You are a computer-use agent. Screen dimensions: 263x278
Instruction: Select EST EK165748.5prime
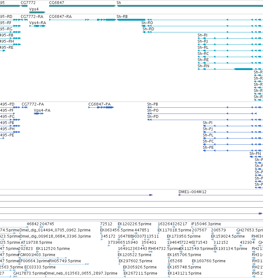[184, 267]
